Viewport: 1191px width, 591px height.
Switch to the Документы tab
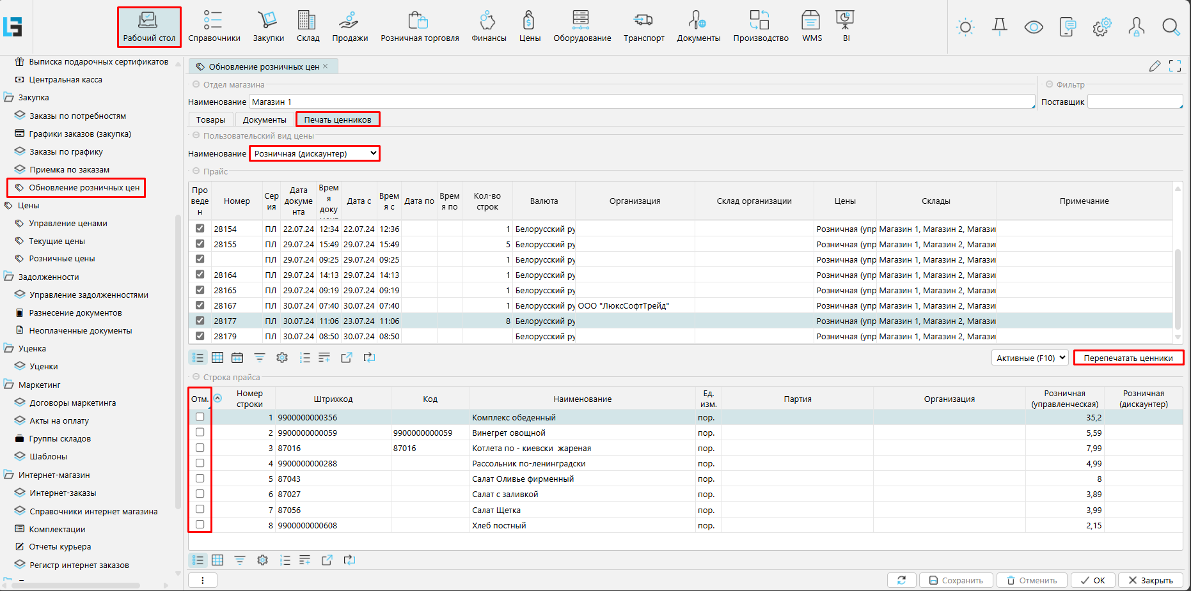pos(264,119)
